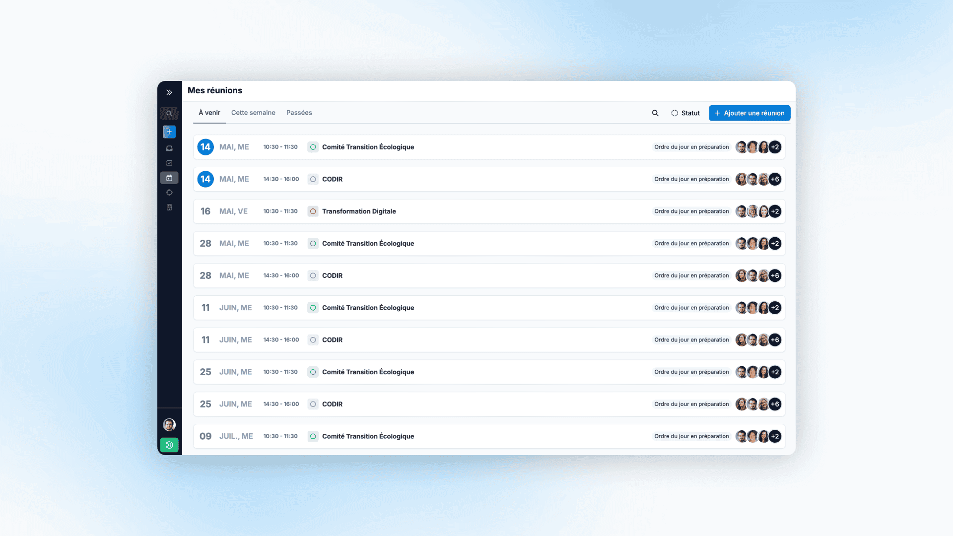Open the user profile avatar in sidebar
The image size is (953, 536).
coord(169,425)
